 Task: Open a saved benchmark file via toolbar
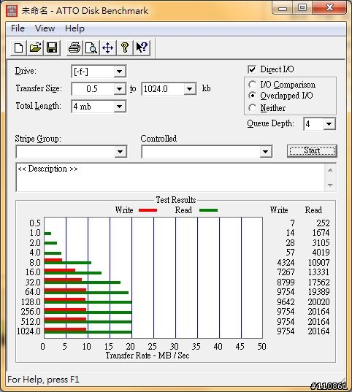coord(35,47)
